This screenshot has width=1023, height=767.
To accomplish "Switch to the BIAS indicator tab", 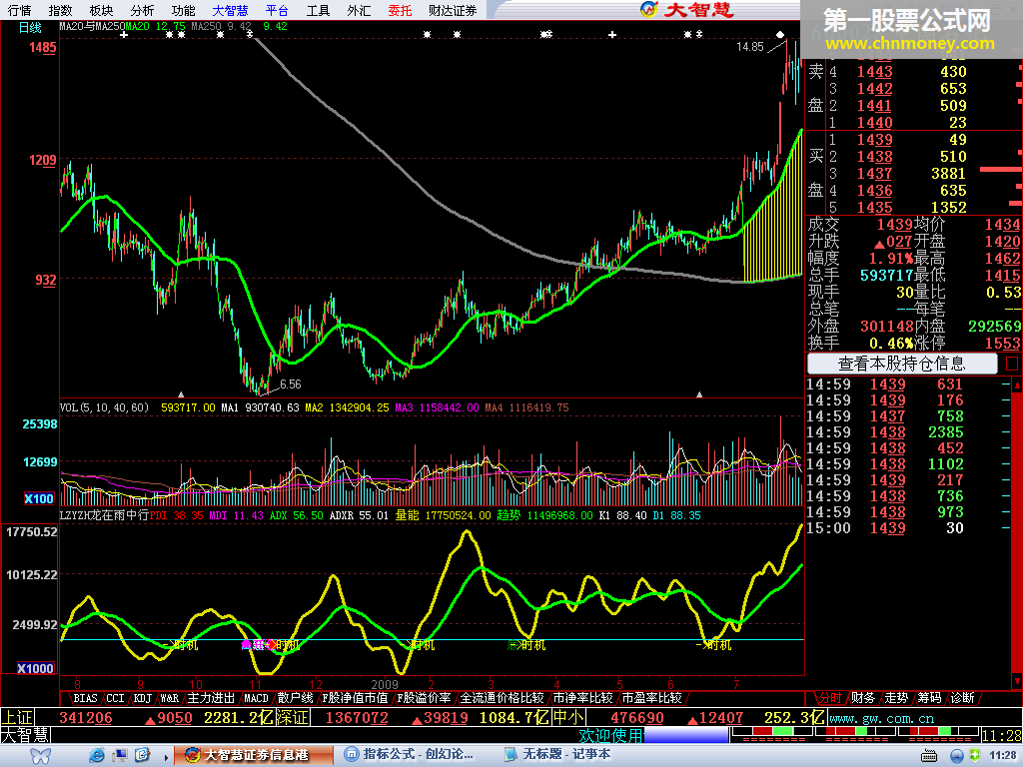I will point(85,698).
